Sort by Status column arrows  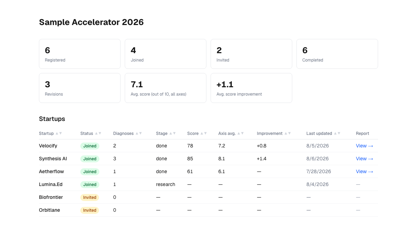pos(98,133)
